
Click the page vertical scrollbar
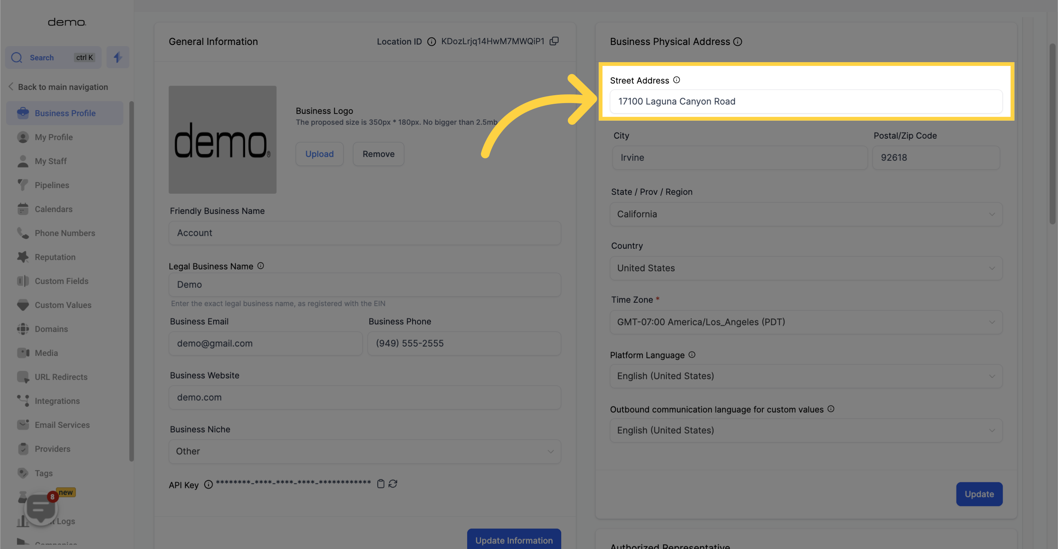click(1052, 134)
